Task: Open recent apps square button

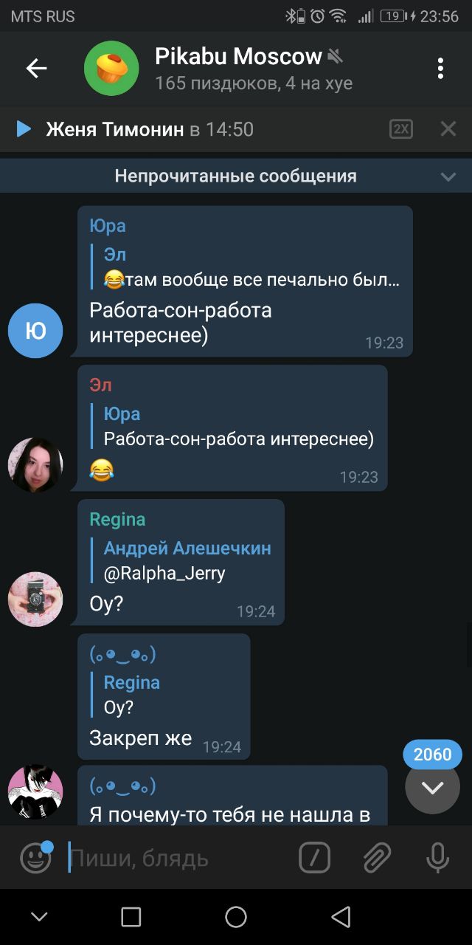Action: (x=131, y=917)
